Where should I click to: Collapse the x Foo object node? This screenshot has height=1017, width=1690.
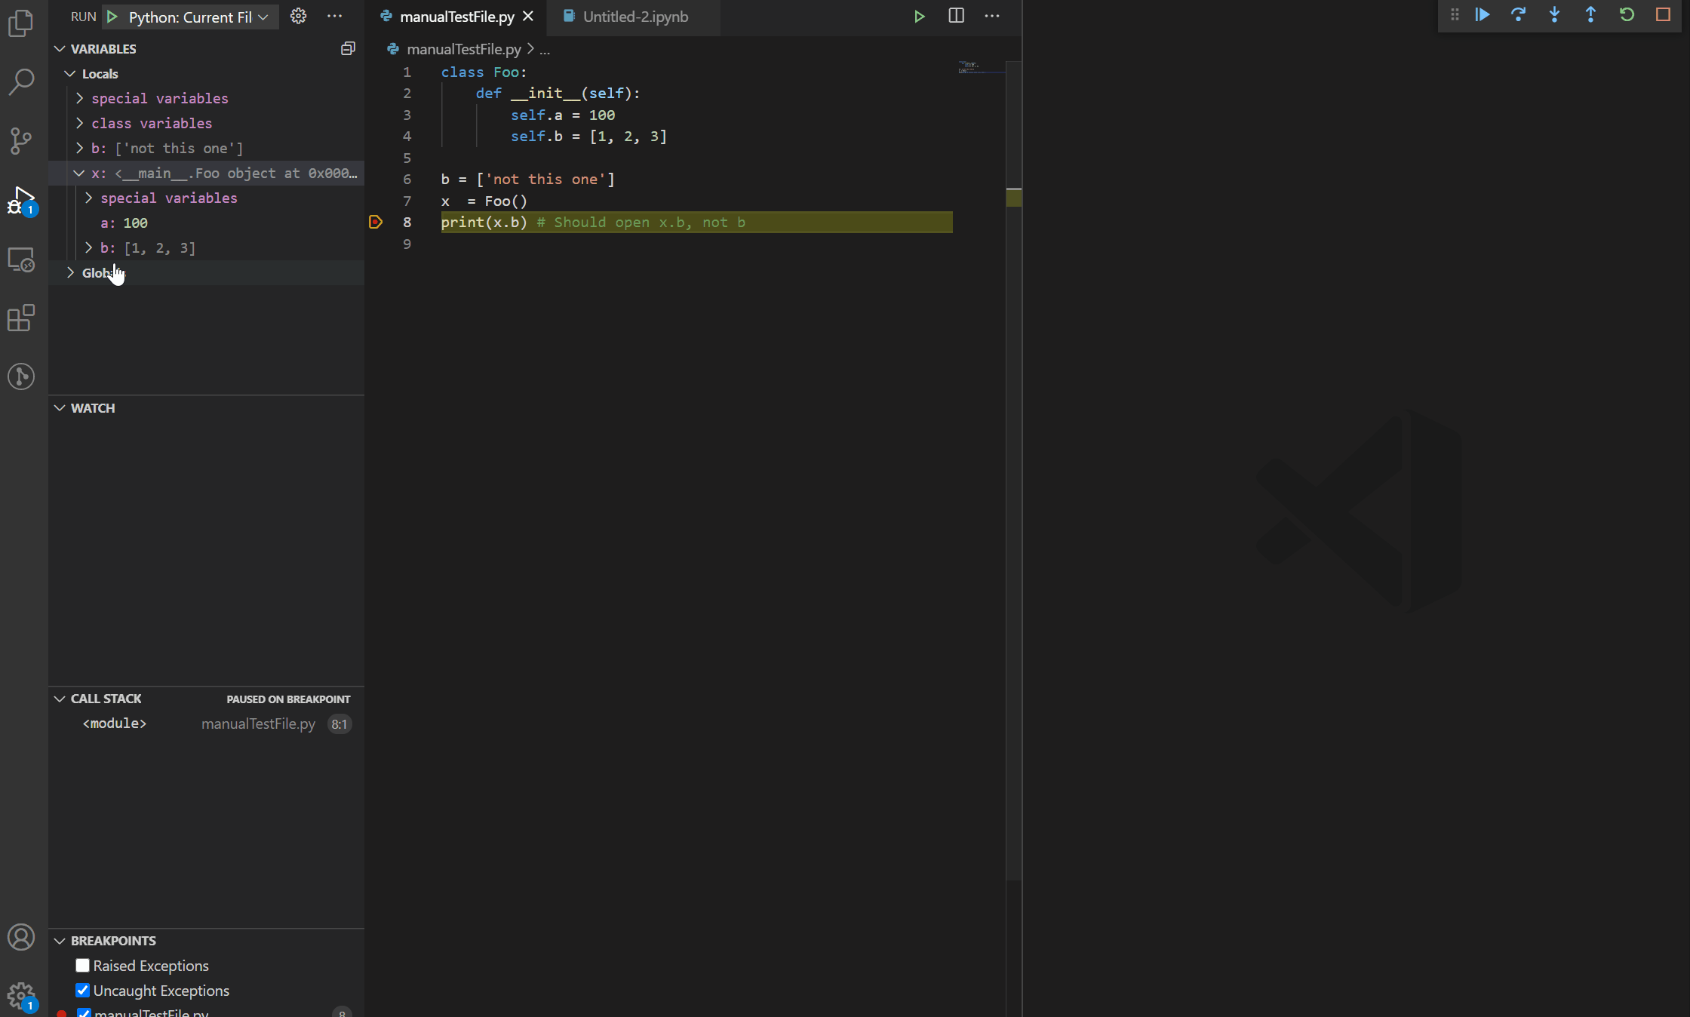[79, 173]
